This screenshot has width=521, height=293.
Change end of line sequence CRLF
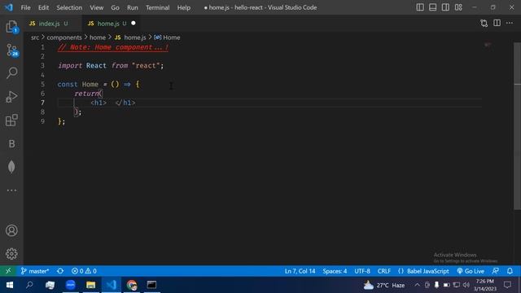pyautogui.click(x=383, y=271)
